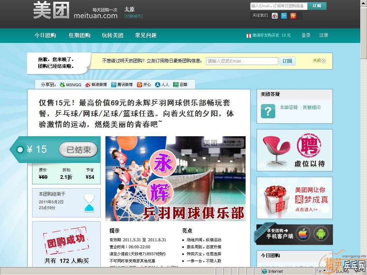Click the 已结束 ended deal button
367x275 pixels.
pyautogui.click(x=78, y=150)
